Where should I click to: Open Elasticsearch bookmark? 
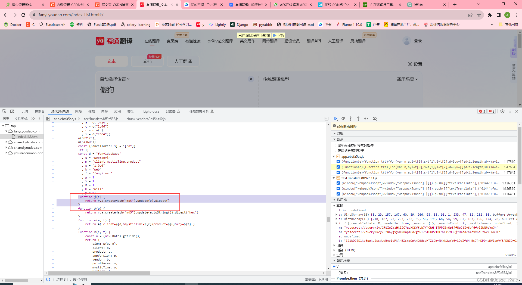point(52,24)
